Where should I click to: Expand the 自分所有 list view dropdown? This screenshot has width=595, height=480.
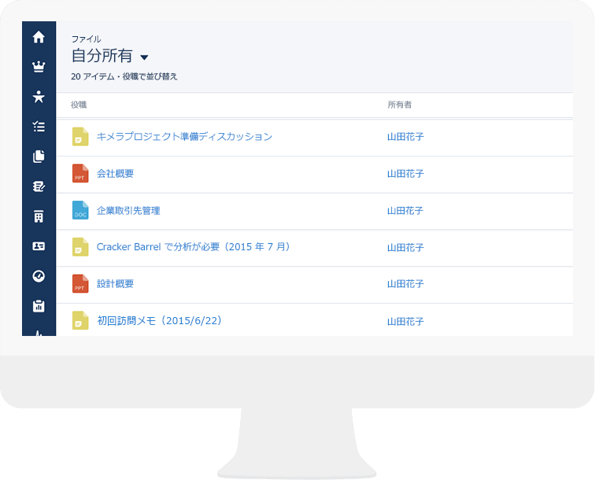click(144, 57)
